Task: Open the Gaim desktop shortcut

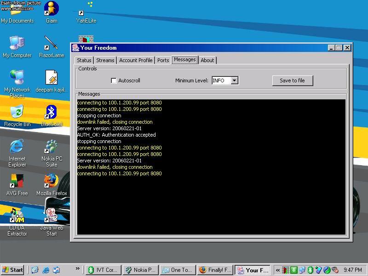Action: point(52,12)
